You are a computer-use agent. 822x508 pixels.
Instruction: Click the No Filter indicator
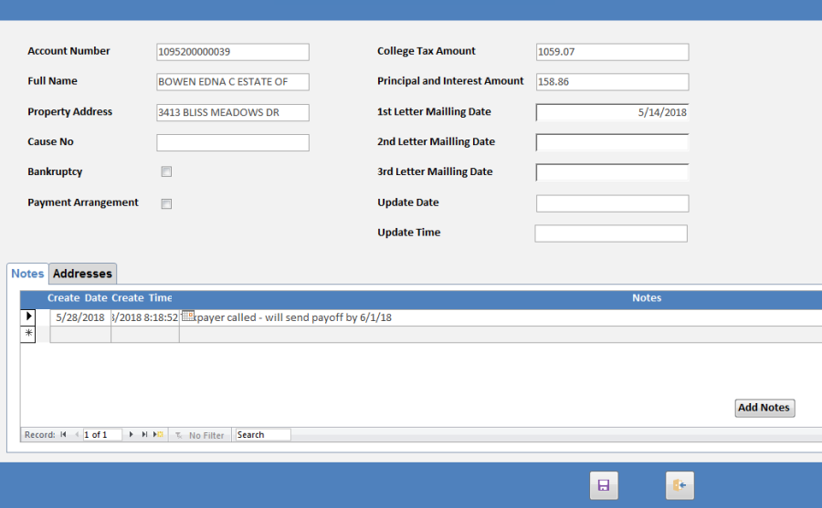point(199,435)
